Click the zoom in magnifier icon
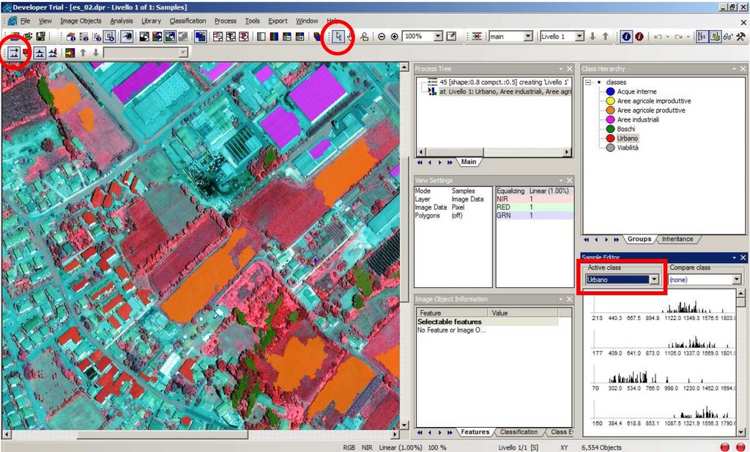 point(395,37)
